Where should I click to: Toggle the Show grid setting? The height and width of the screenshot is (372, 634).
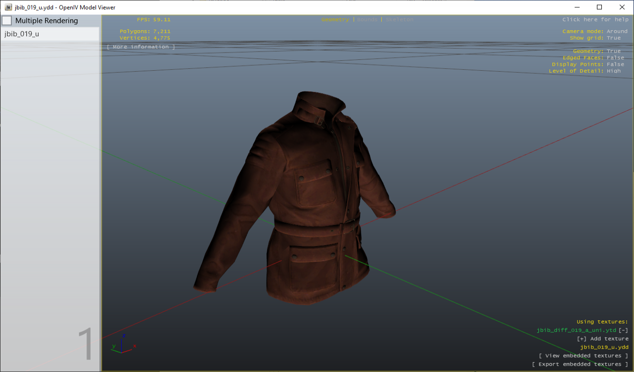pos(615,38)
